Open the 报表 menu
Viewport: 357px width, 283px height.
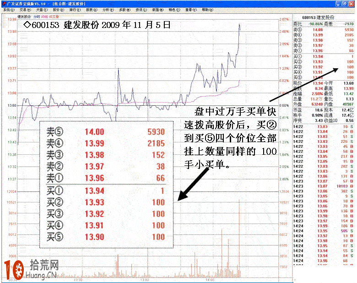92,10
